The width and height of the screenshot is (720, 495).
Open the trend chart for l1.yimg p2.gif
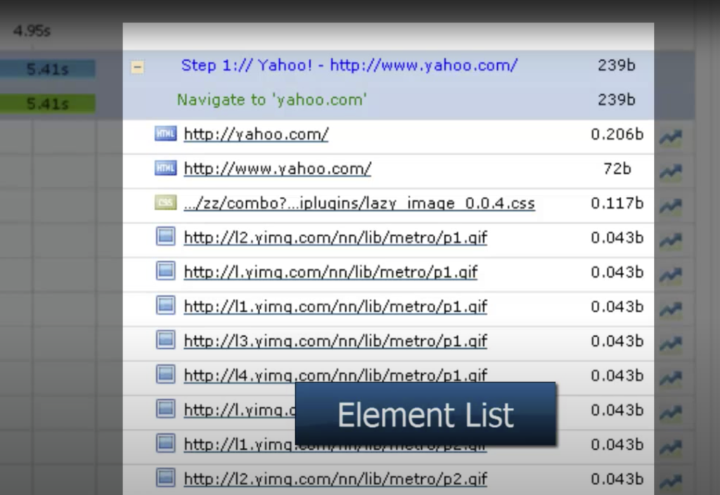point(671,446)
